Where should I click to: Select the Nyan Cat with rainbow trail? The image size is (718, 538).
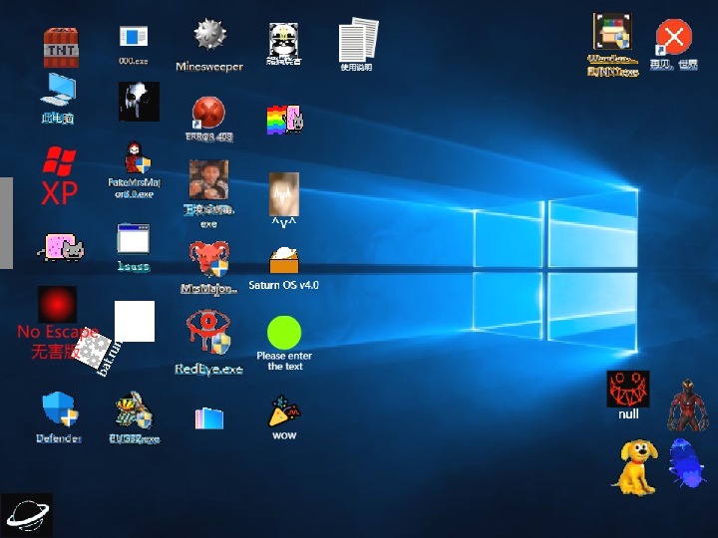click(x=284, y=120)
